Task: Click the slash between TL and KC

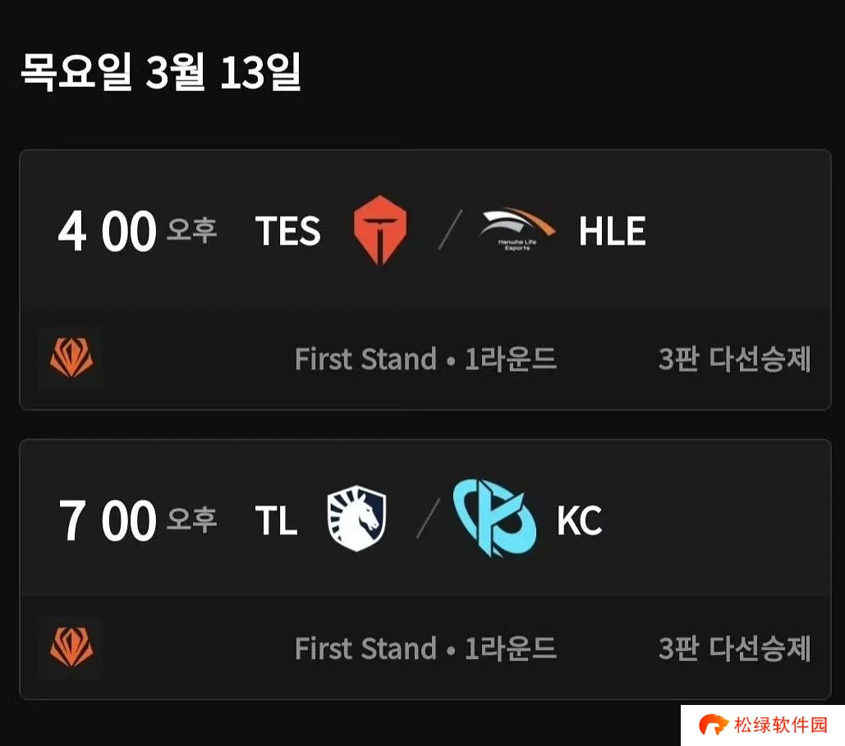Action: coord(427,520)
